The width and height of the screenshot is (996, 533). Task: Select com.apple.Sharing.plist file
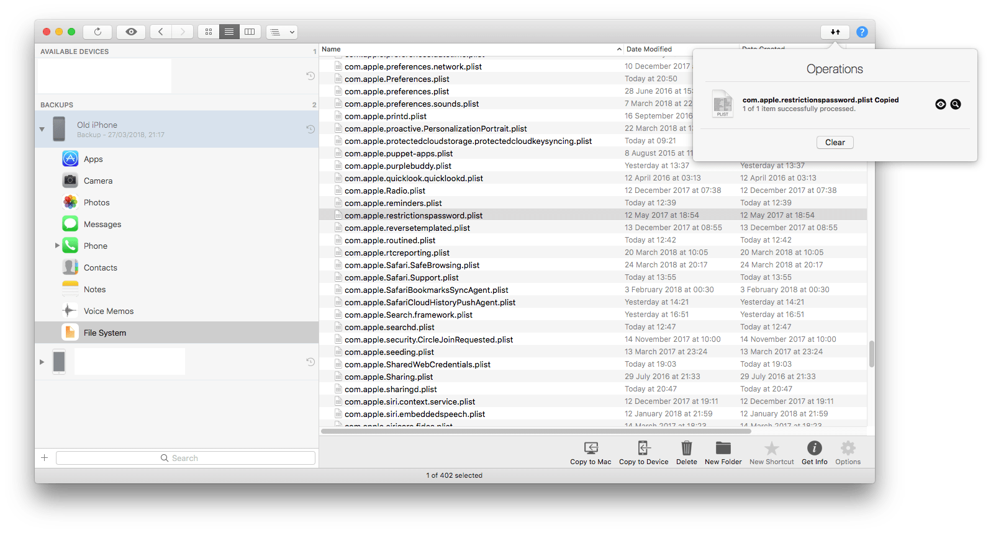coord(389,377)
